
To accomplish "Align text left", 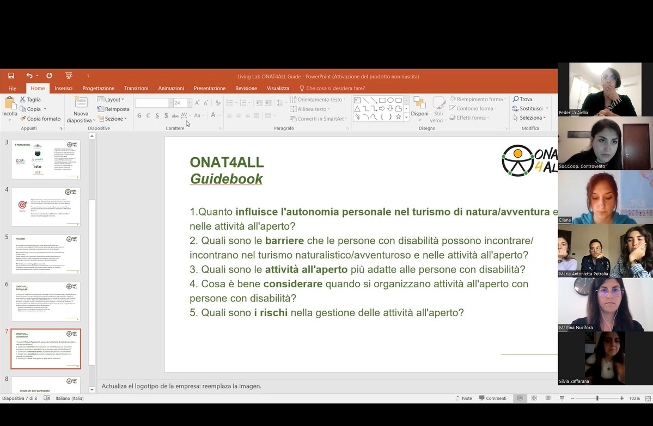I will point(229,115).
